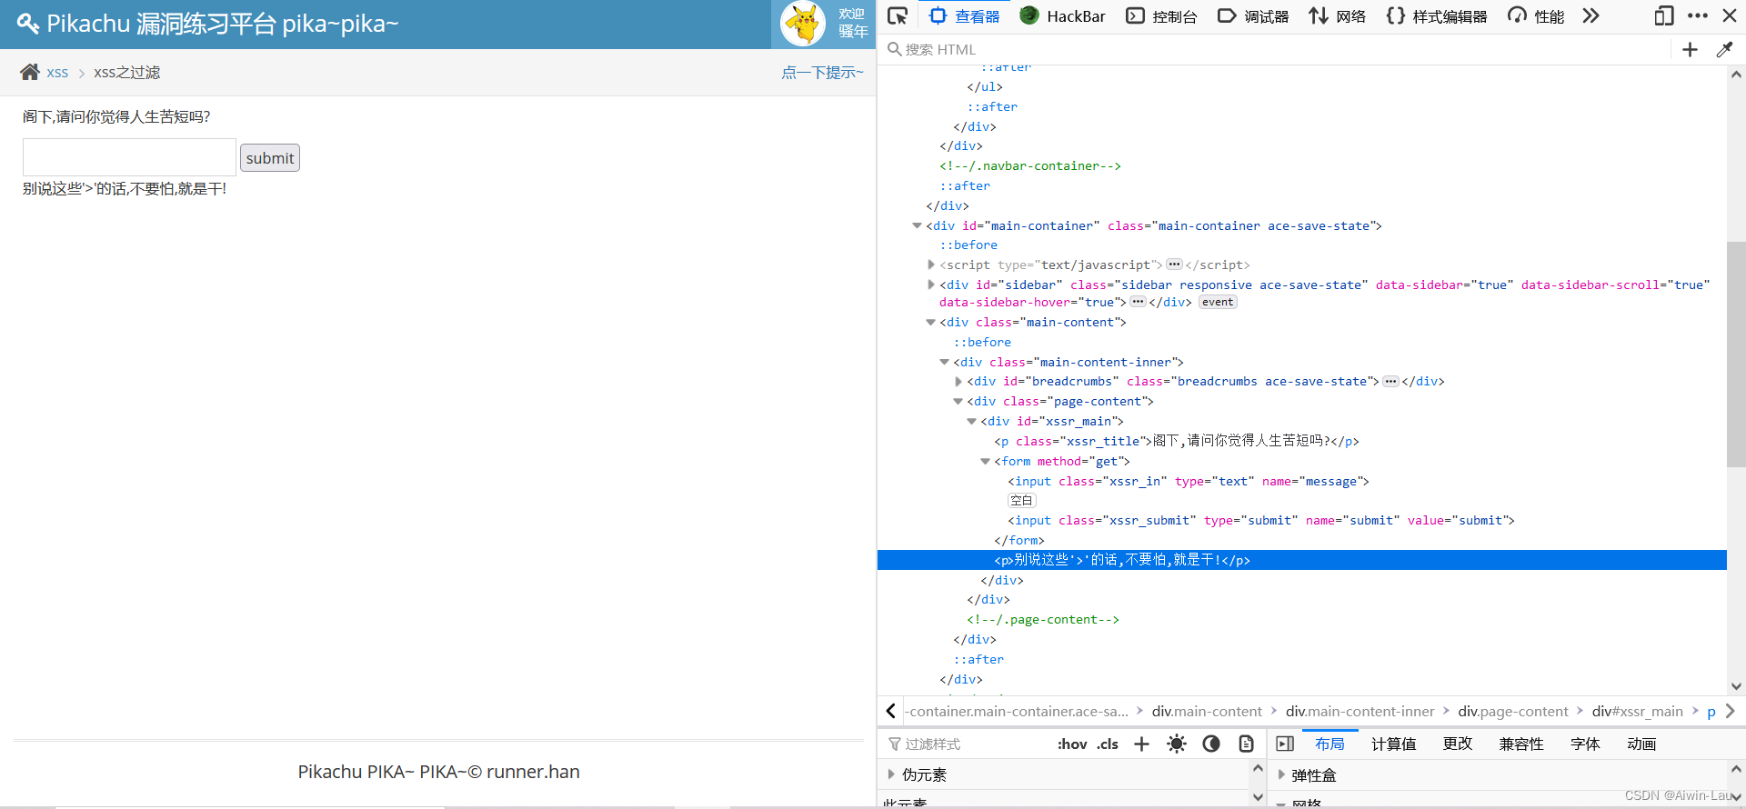
Task: Select the xssr_title paragraph node
Action: tap(1177, 441)
